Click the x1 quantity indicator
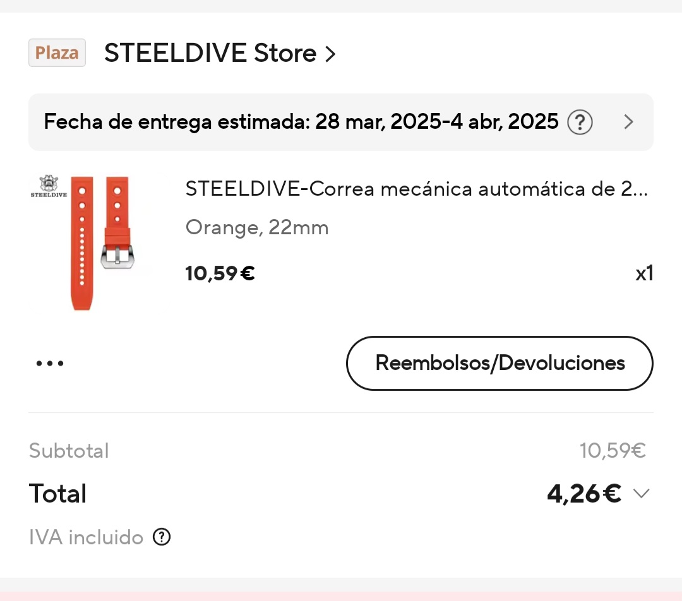This screenshot has height=601, width=682. tap(643, 273)
